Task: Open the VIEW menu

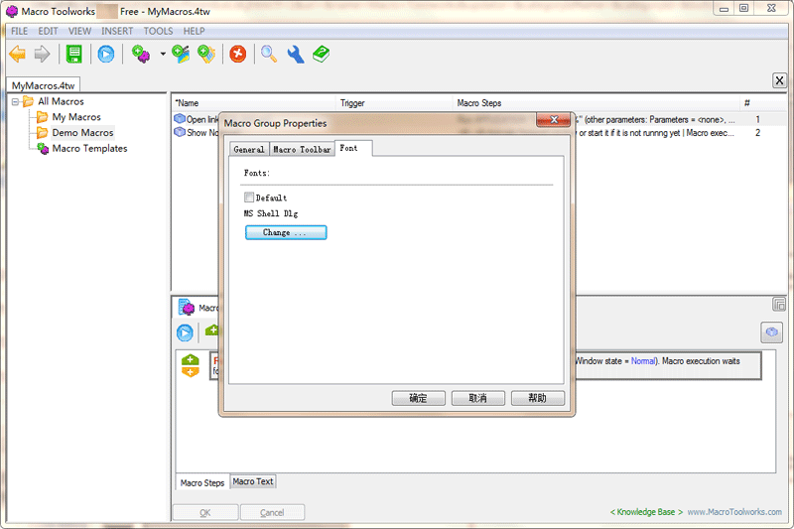Action: [80, 31]
